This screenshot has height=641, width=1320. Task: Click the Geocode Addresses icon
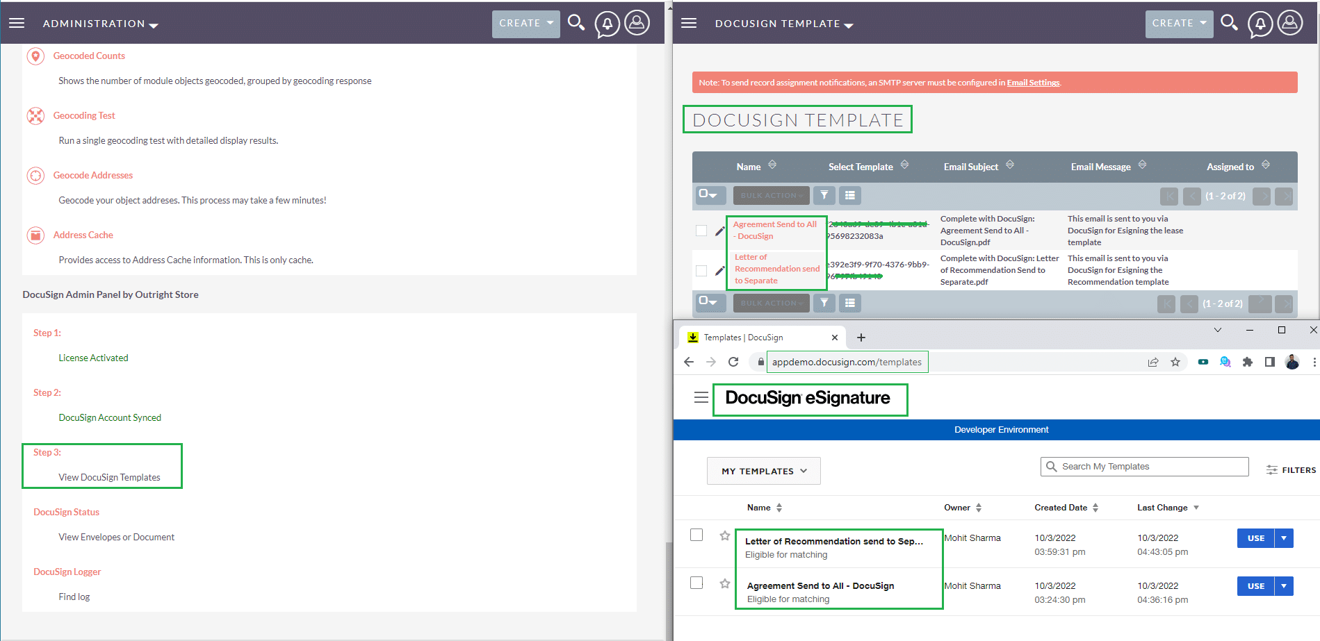tap(35, 176)
